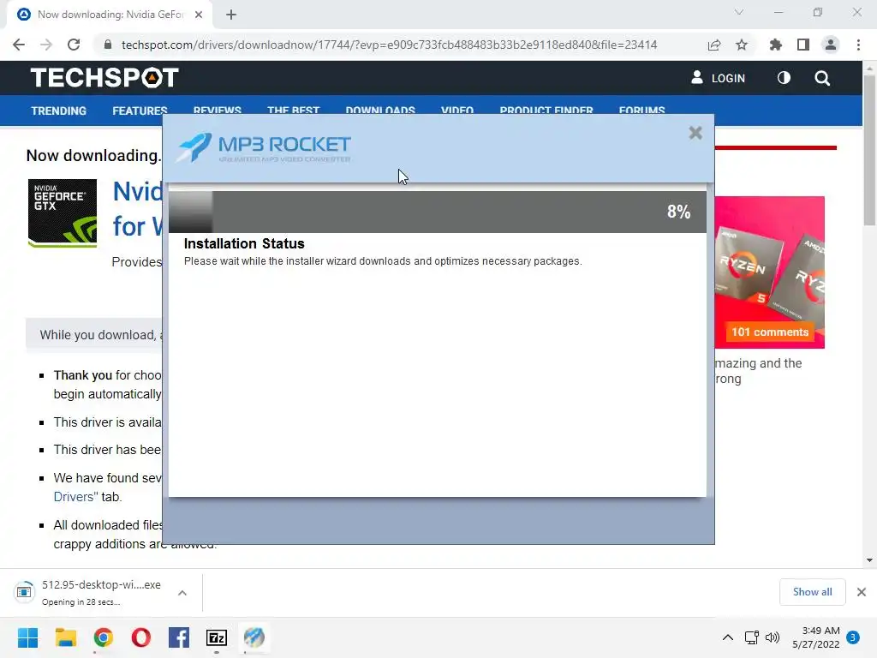Open the VIDEO menu
Viewport: 877px width, 658px height.
pyautogui.click(x=457, y=110)
